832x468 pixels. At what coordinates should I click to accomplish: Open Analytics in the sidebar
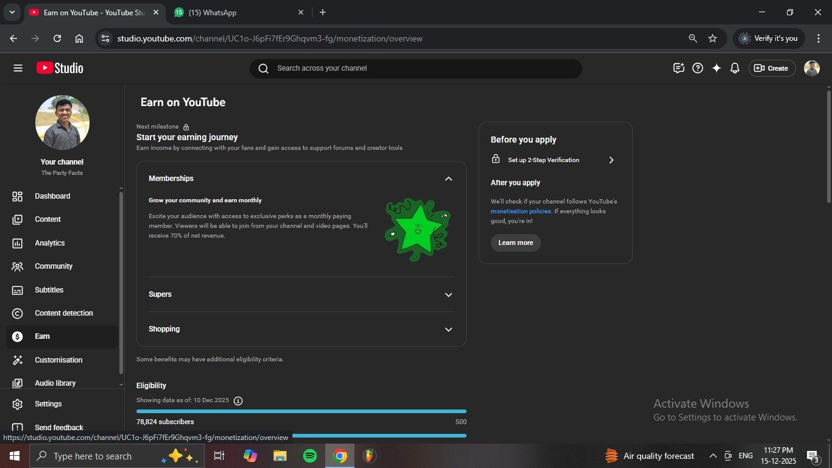tap(49, 243)
